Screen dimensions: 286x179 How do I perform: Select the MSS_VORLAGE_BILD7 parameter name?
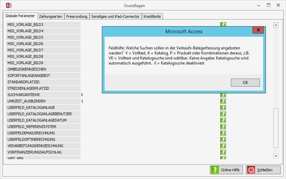point(43,50)
